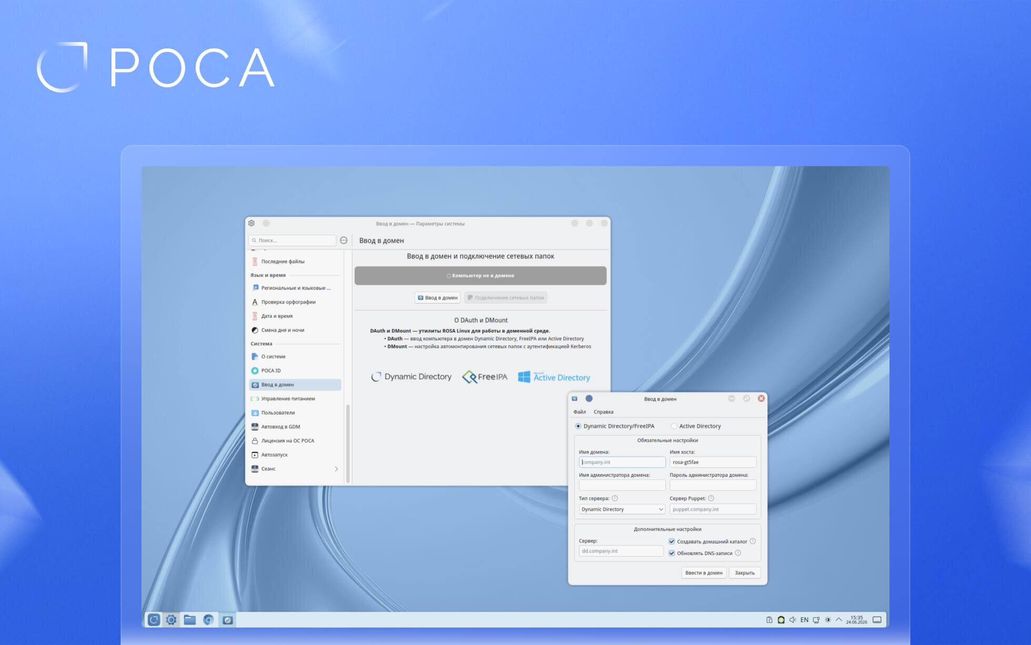
Task: Click Ввести в домен button
Action: (704, 573)
